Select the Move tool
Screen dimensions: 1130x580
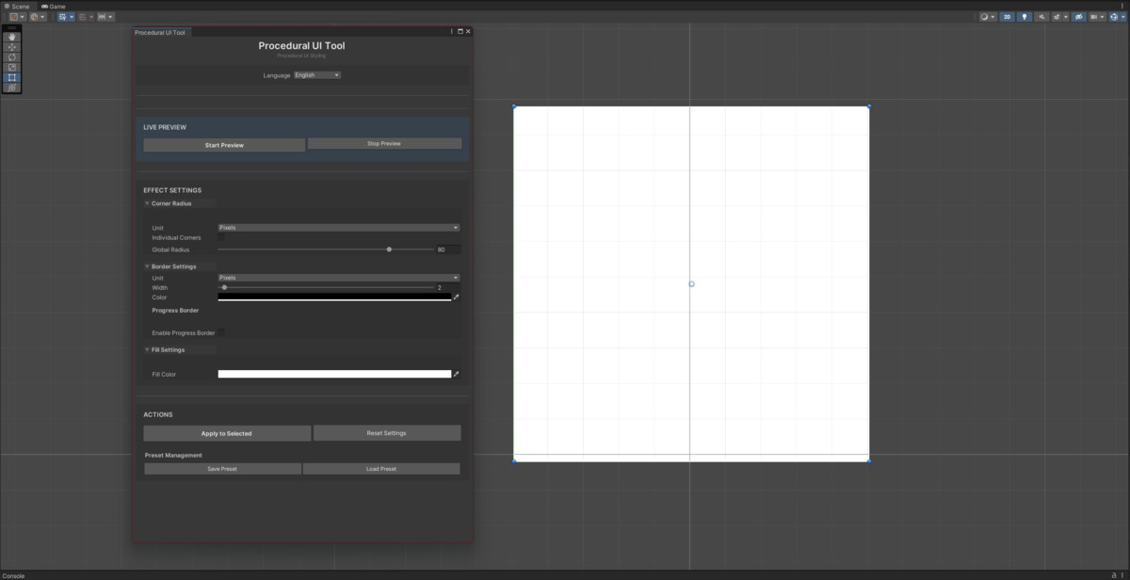pos(11,47)
